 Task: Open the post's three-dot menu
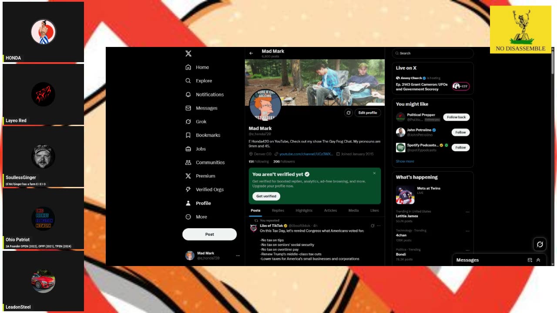[379, 226]
